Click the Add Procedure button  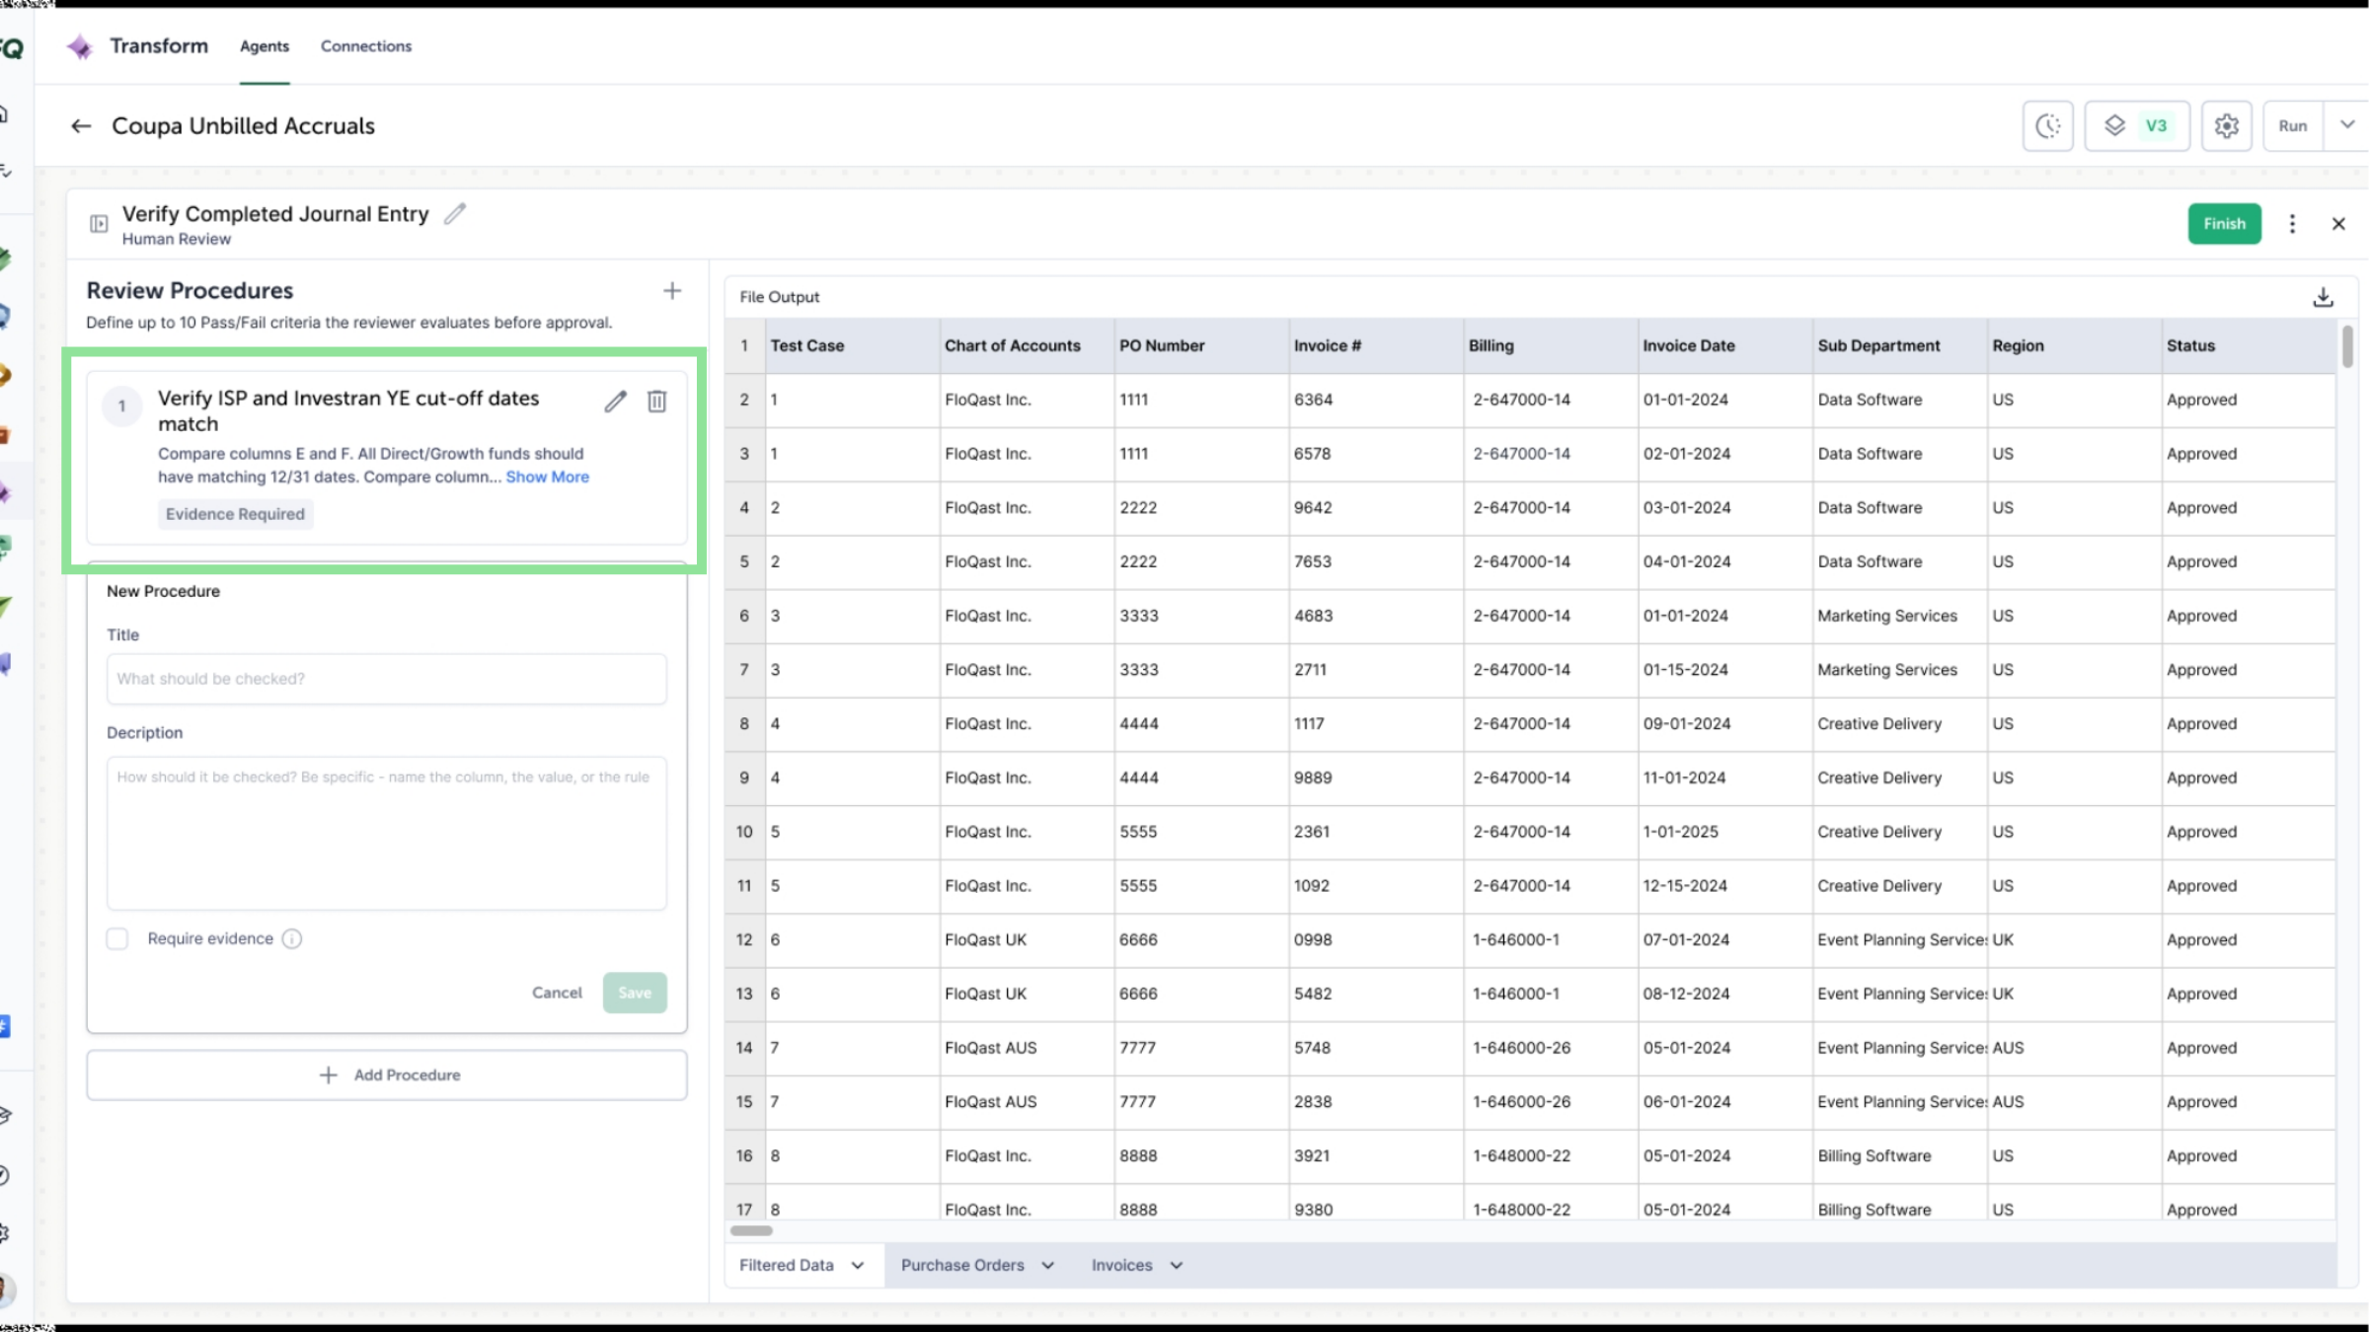(387, 1074)
